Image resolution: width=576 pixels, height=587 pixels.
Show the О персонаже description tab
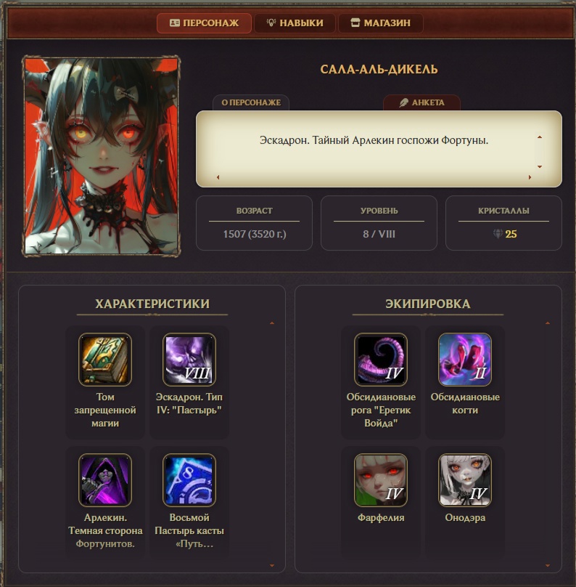(x=251, y=102)
